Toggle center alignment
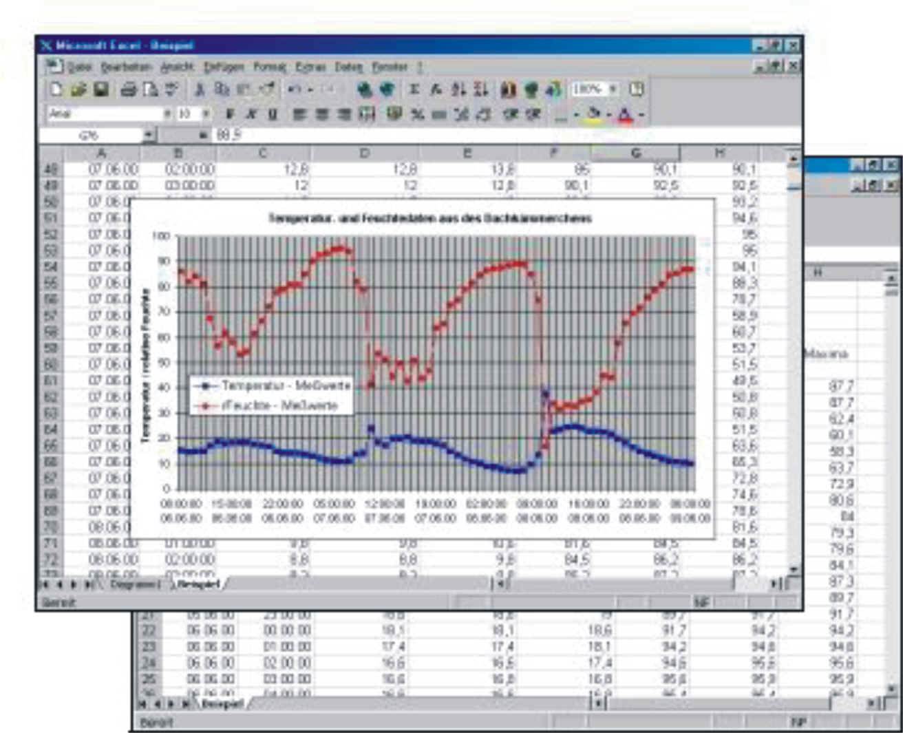This screenshot has width=903, height=733. (321, 114)
